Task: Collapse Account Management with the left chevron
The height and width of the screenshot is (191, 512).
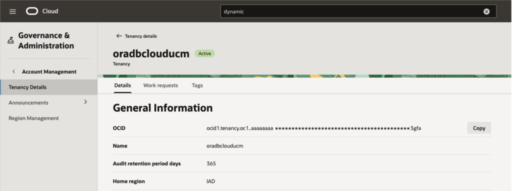Action: 13,71
